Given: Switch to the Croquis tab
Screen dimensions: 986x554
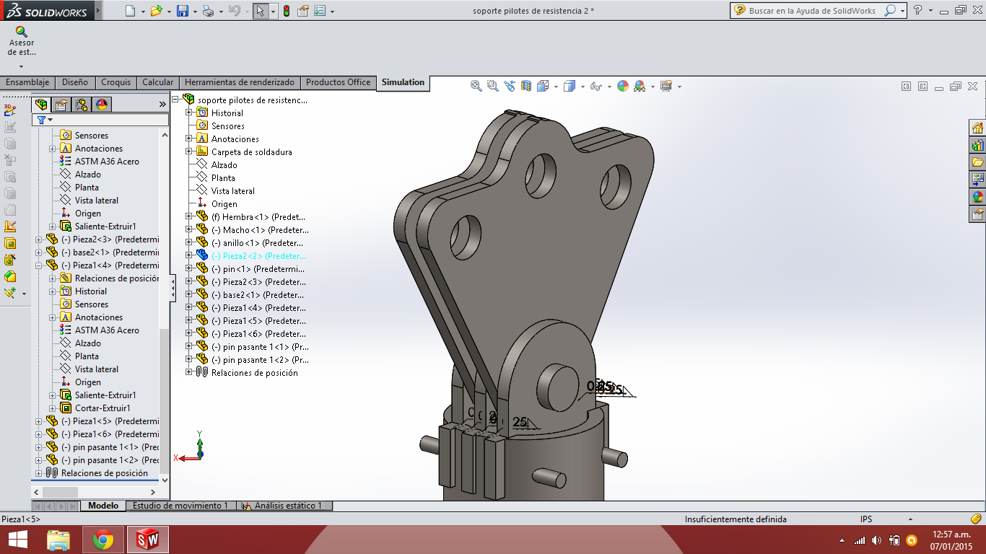Looking at the screenshot, I should coord(116,82).
